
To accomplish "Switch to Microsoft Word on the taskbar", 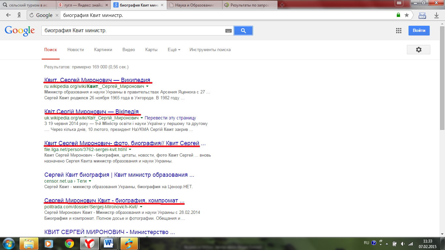I will click(x=109, y=243).
